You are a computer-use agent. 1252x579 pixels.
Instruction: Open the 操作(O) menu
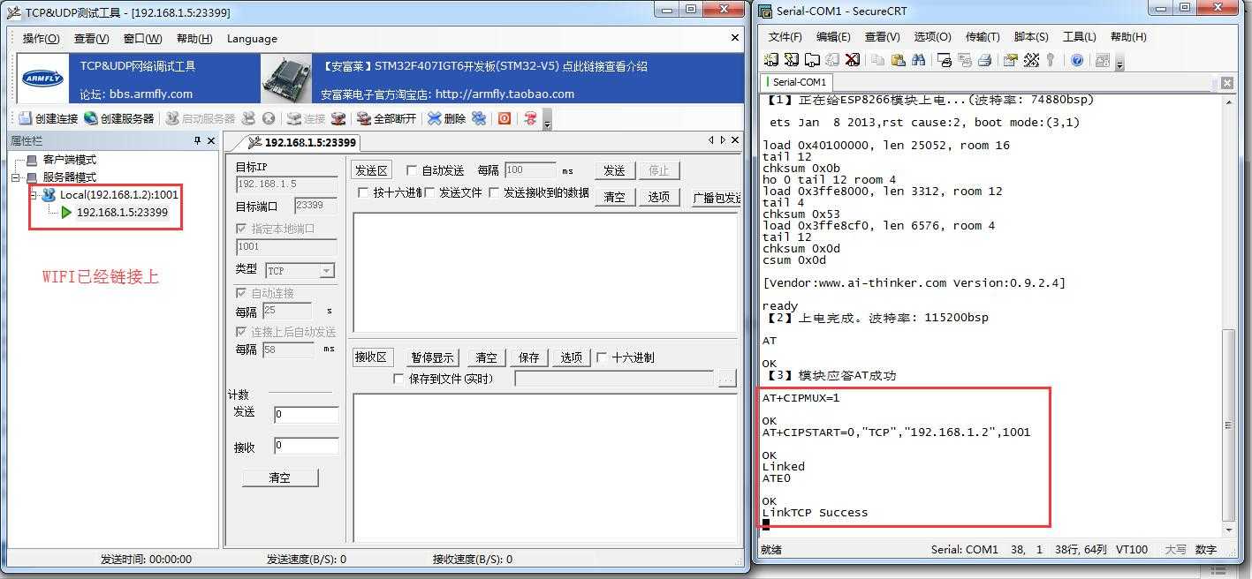tap(41, 39)
